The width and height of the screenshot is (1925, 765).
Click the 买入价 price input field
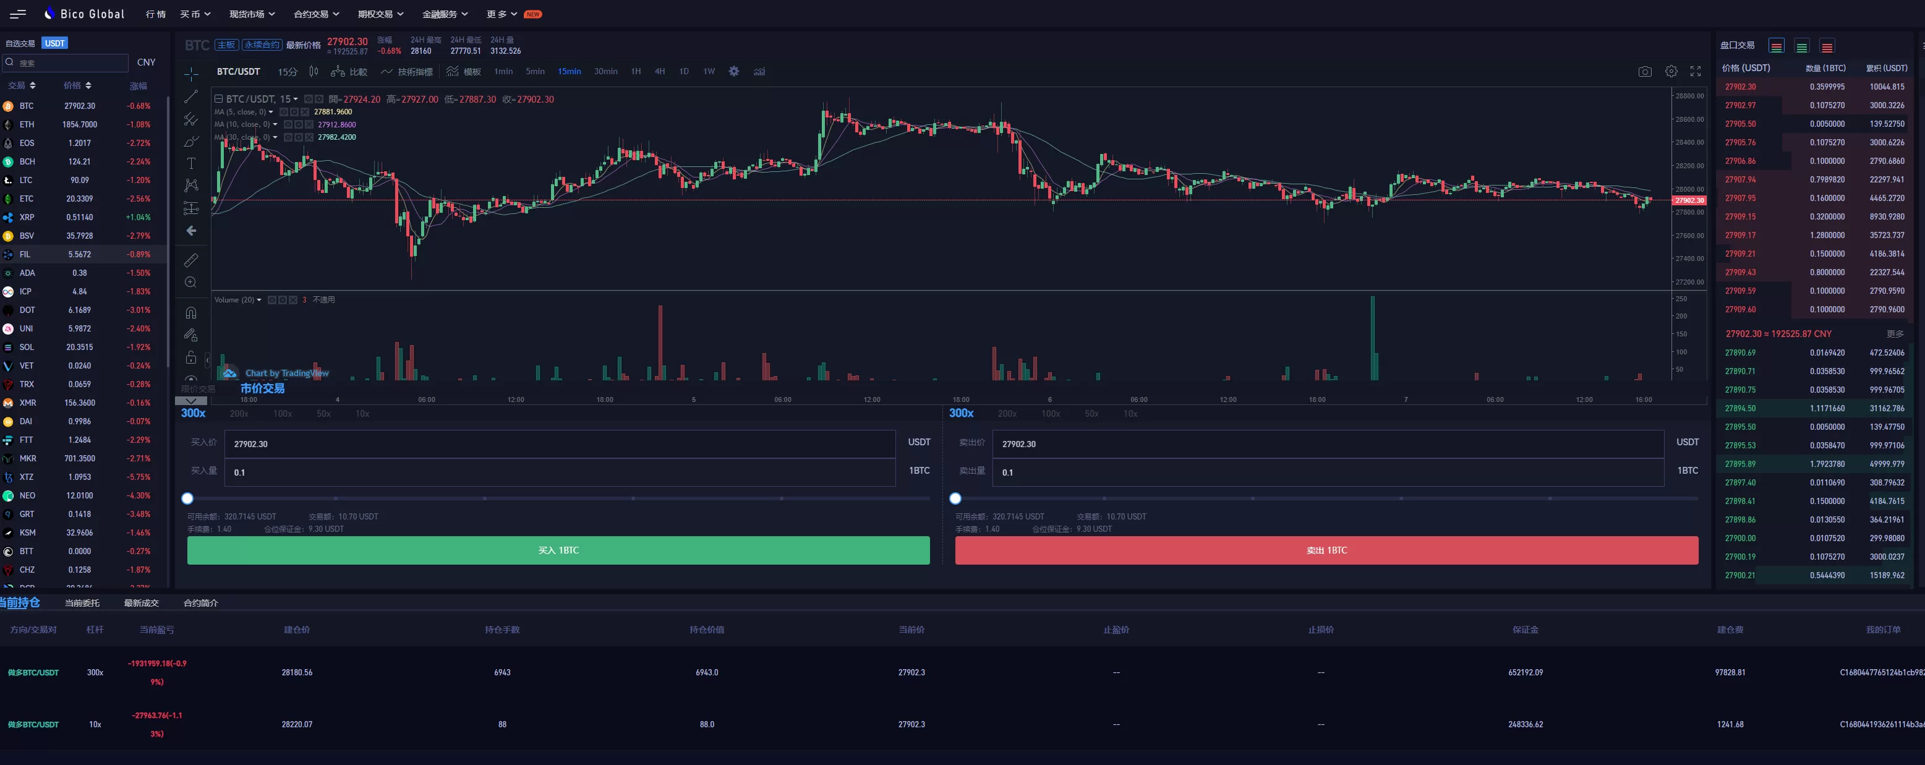pyautogui.click(x=559, y=444)
